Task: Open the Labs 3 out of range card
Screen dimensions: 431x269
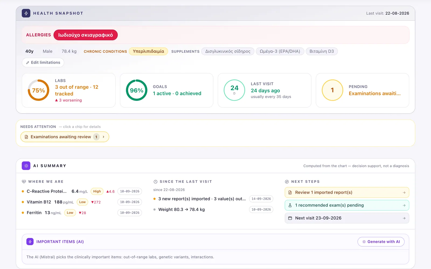Action: 69,90
